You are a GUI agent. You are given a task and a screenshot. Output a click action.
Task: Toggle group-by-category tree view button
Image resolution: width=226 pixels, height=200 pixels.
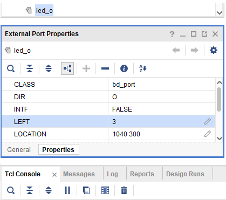coord(67,68)
